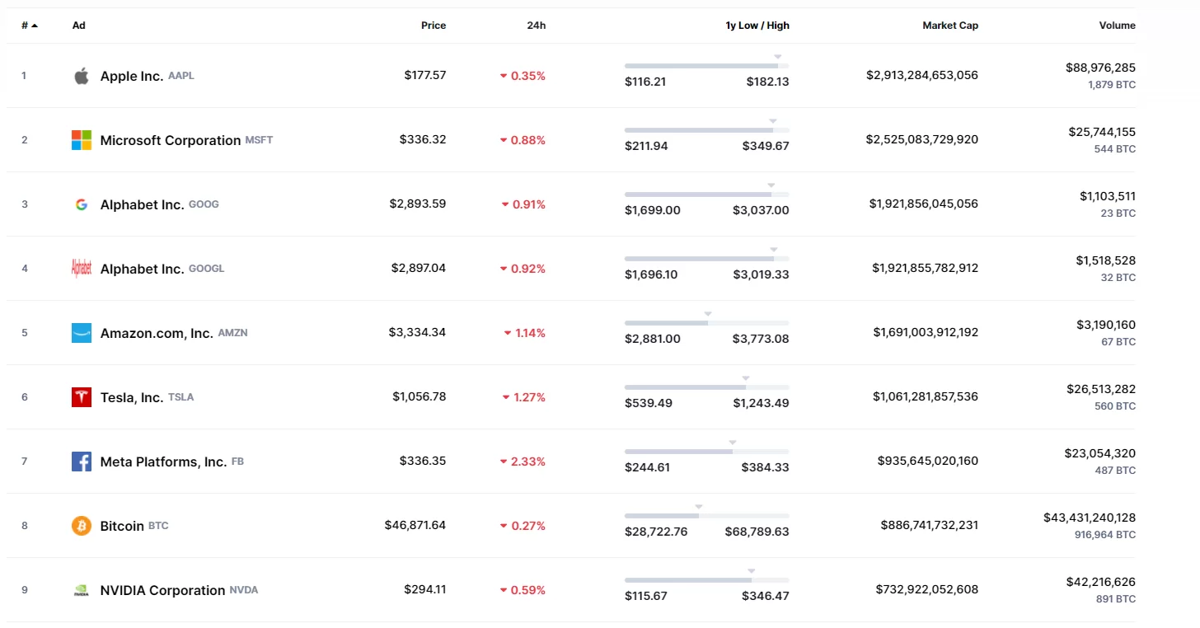Click Bitcoin's 1y low/high range bar

click(706, 516)
